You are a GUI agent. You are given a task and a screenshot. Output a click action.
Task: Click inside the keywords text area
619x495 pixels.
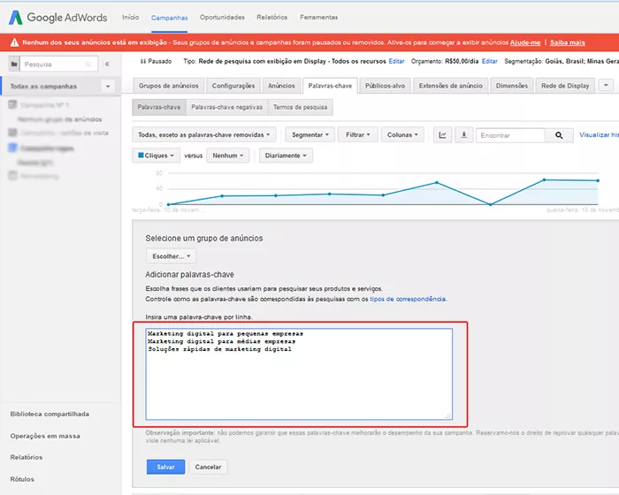299,374
